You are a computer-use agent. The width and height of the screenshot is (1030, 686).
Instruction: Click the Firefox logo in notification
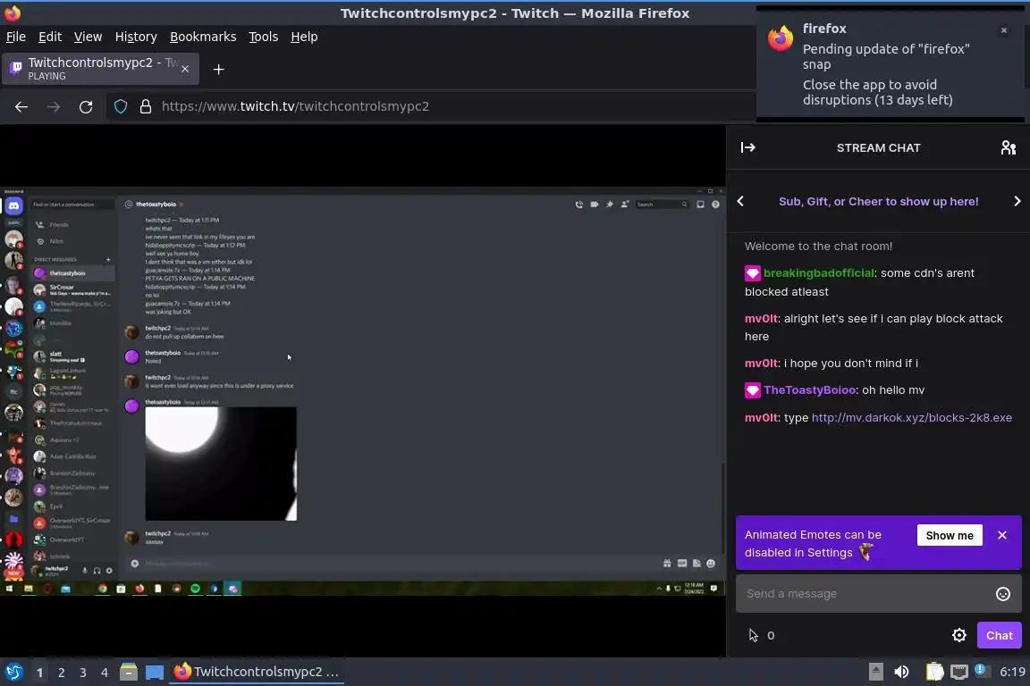click(781, 38)
